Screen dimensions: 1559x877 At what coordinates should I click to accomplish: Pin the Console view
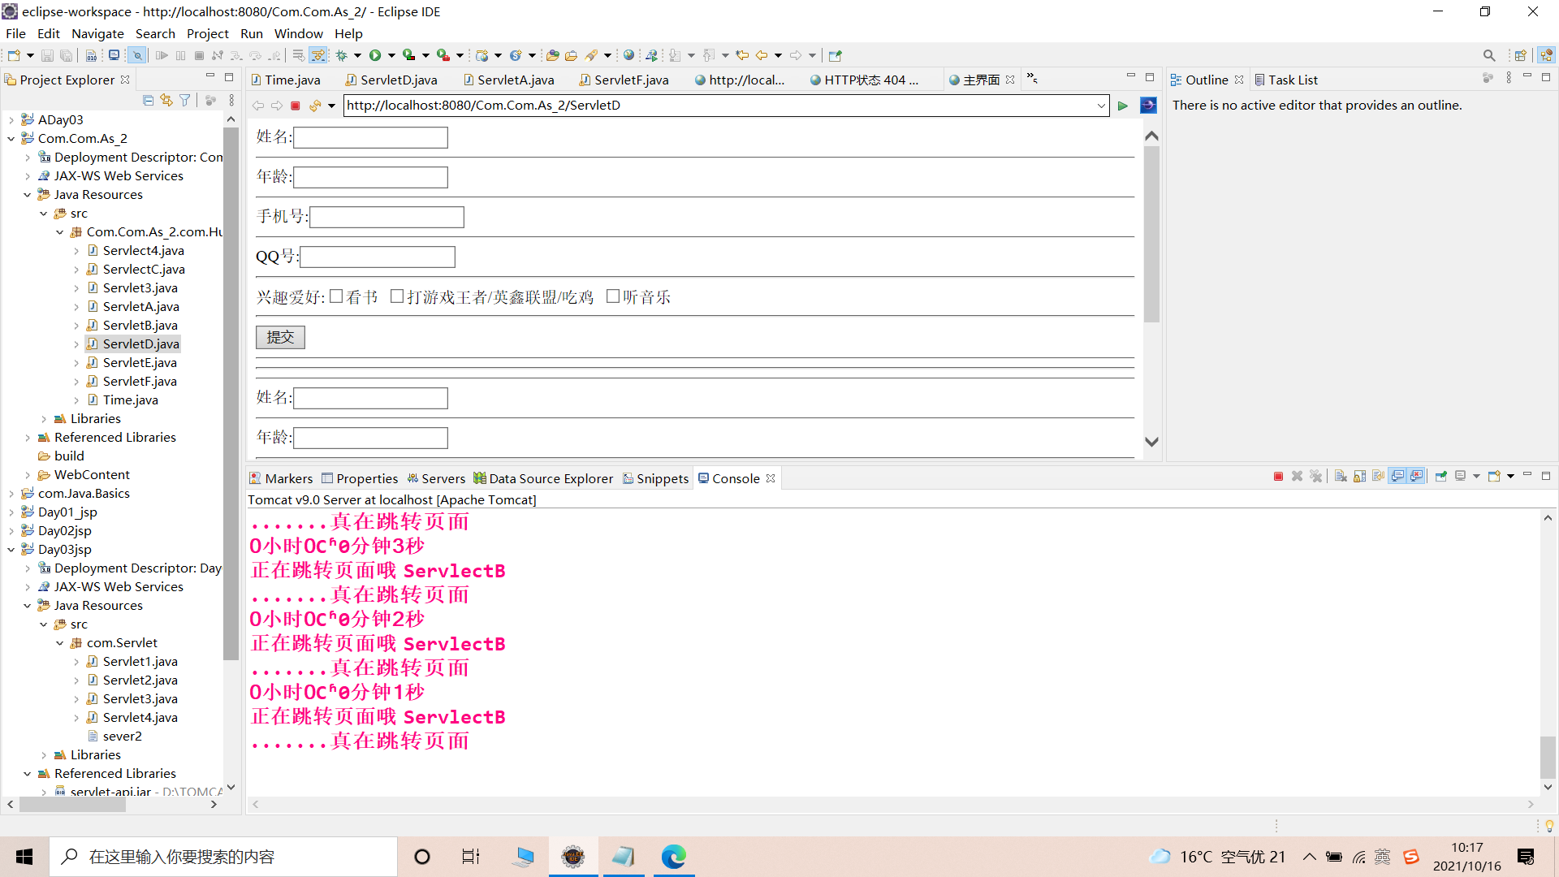coord(1440,476)
